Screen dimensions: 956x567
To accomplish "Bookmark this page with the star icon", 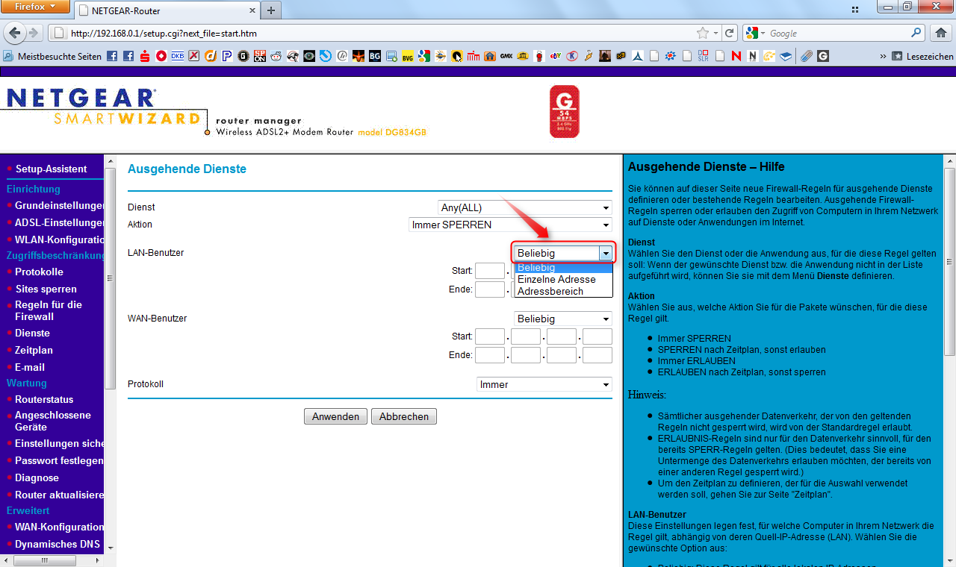I will pos(702,33).
